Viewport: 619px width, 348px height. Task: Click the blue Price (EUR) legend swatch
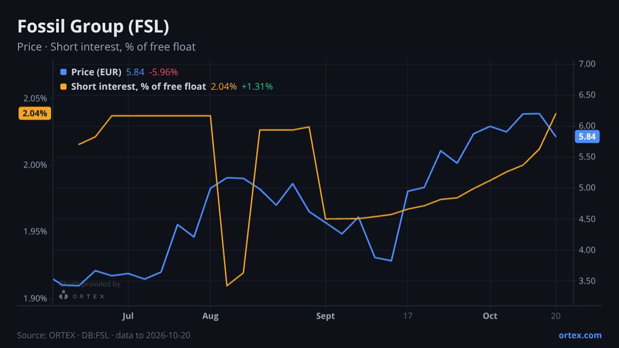pyautogui.click(x=63, y=72)
